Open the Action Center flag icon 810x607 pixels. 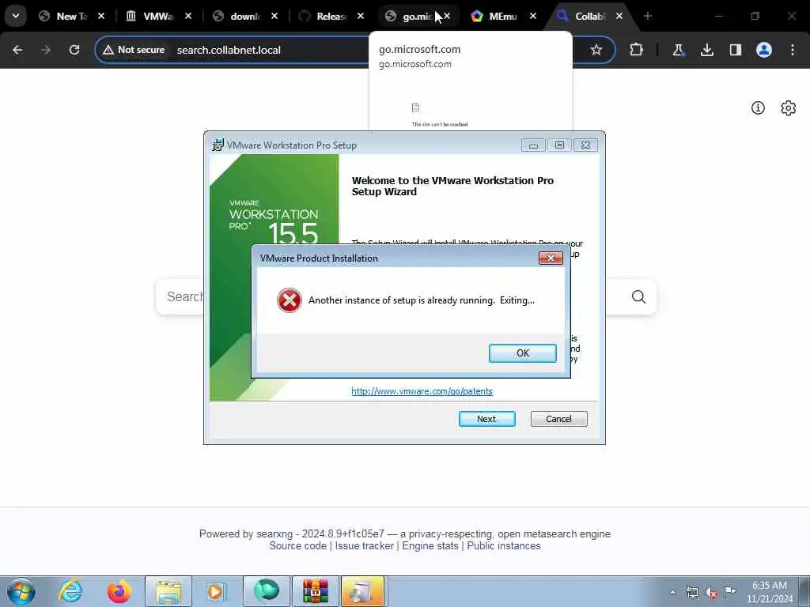point(729,591)
